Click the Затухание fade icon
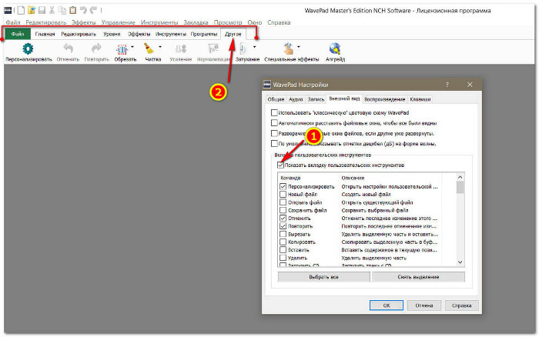The height and width of the screenshot is (337, 539). [244, 49]
